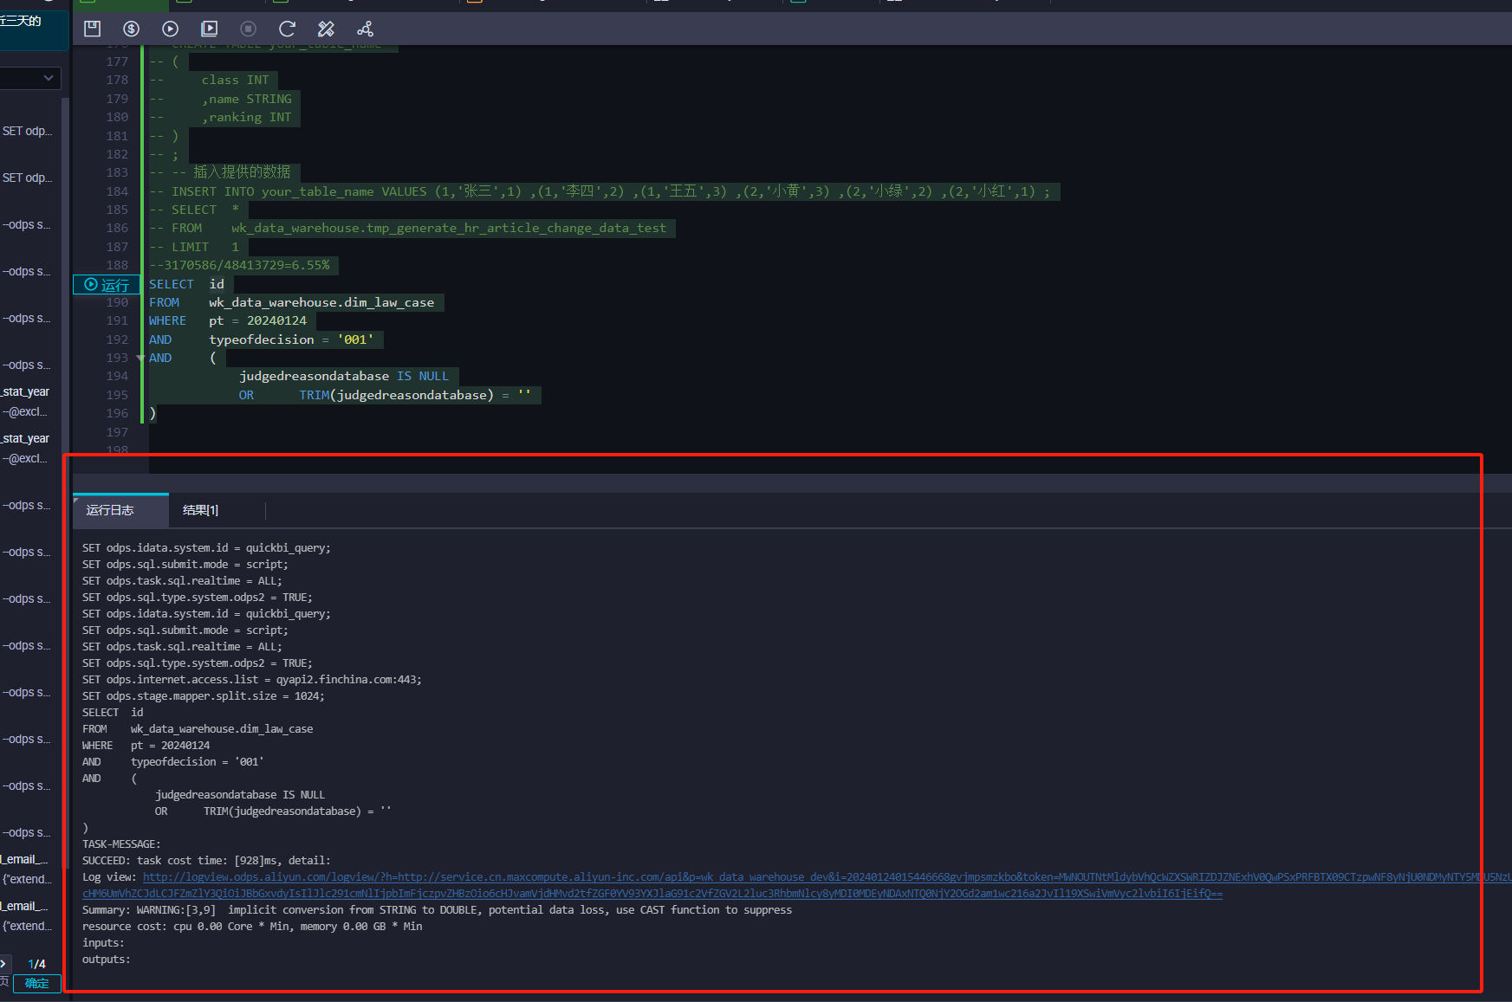
Task: Click the '插入提供的数据' comment in the editor
Action: click(x=242, y=171)
